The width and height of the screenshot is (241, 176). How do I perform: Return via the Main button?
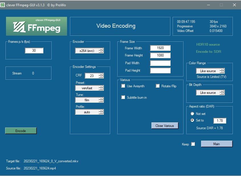pos(216,144)
